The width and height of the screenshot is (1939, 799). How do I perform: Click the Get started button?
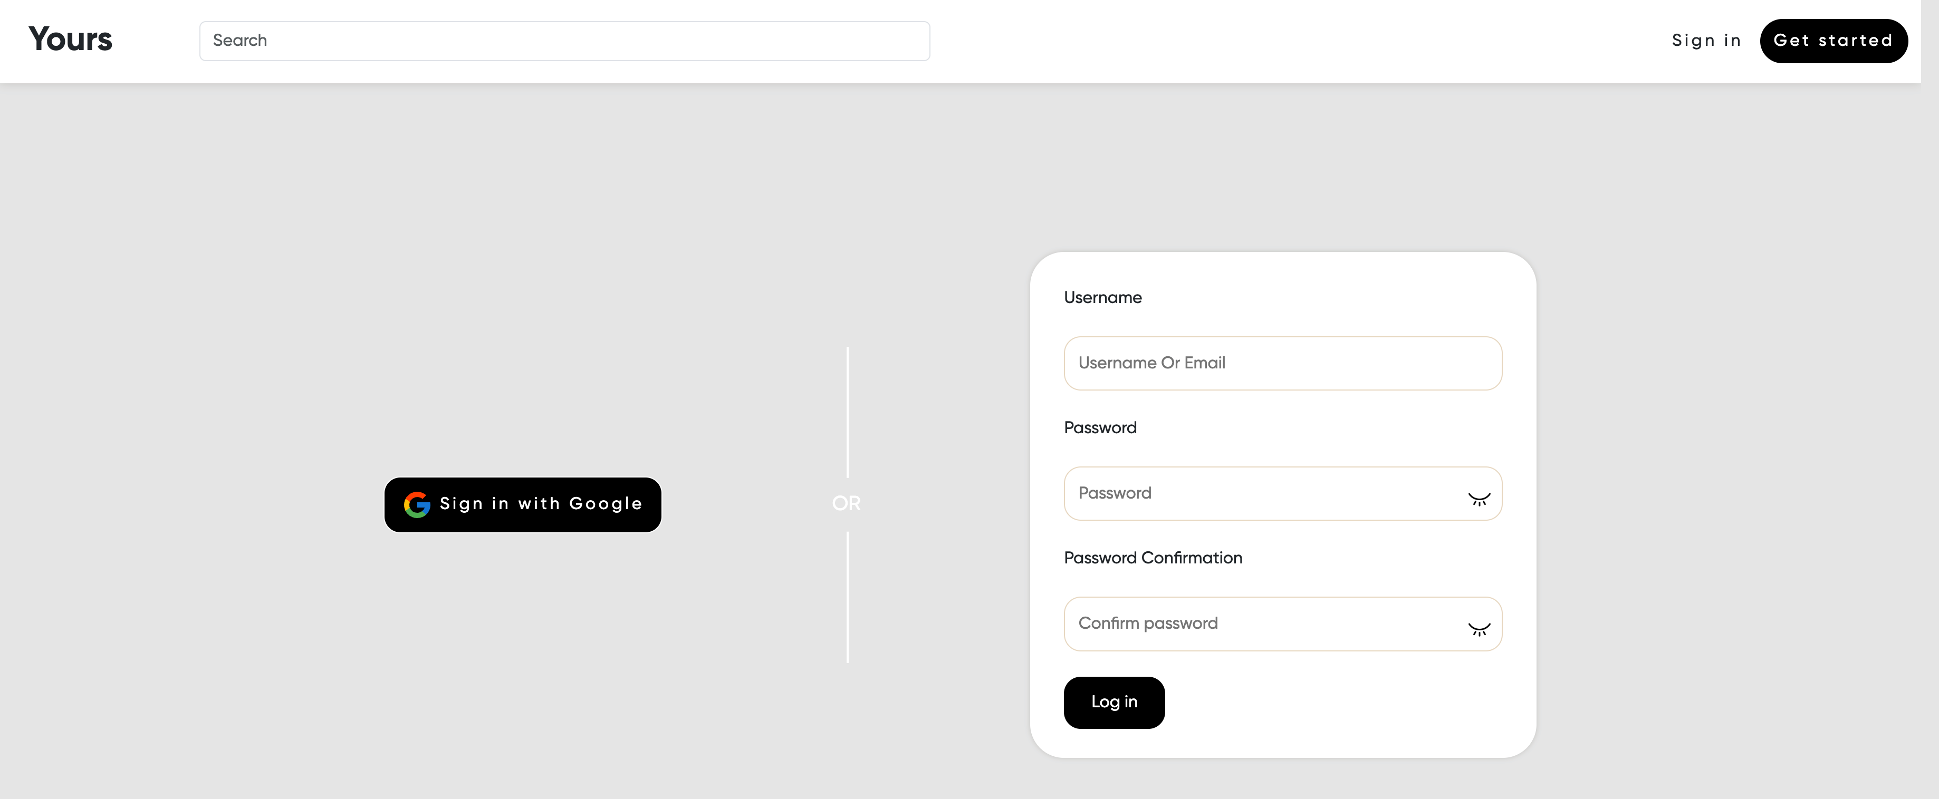coord(1834,41)
